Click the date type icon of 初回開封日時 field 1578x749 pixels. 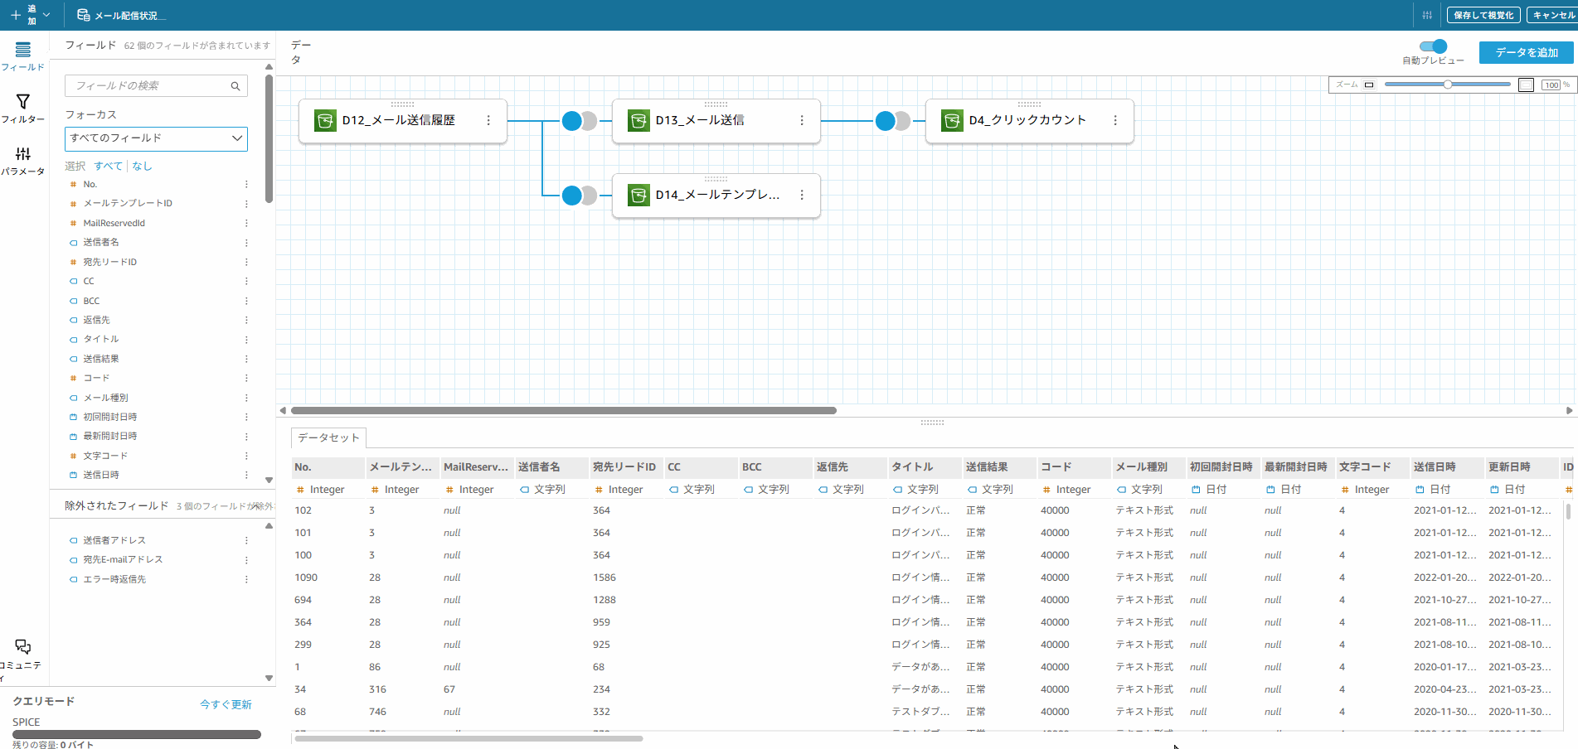(73, 417)
